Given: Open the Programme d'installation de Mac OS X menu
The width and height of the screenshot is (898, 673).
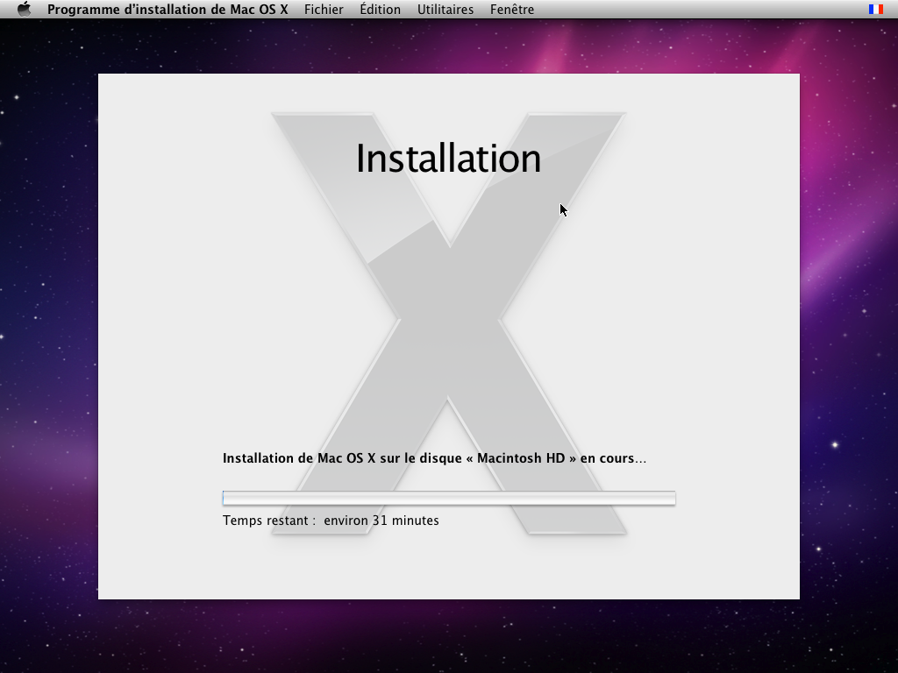Looking at the screenshot, I should (167, 10).
